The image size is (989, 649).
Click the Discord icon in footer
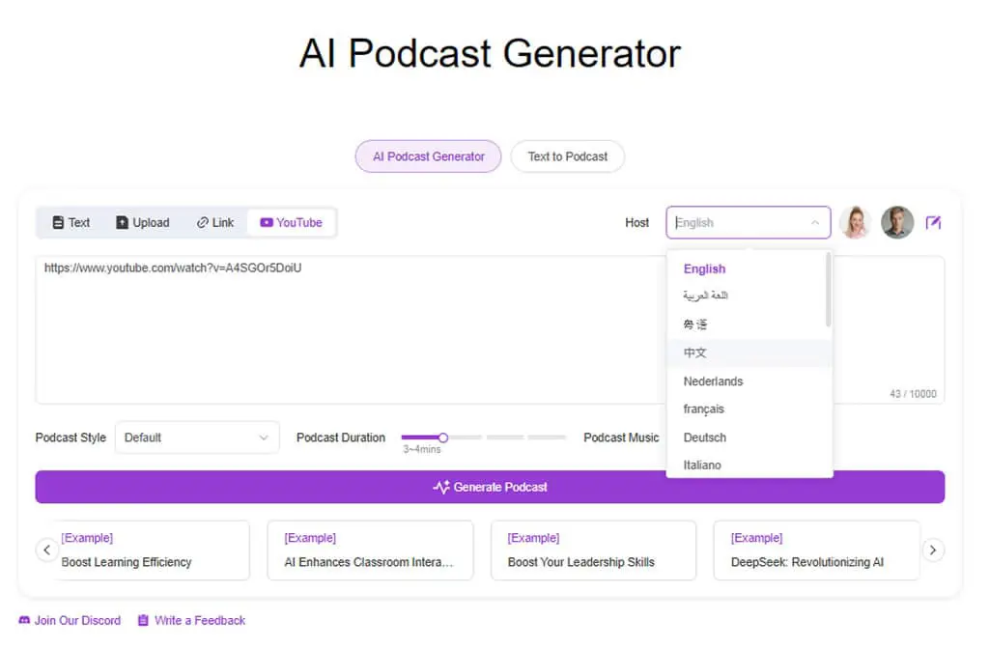click(x=24, y=620)
